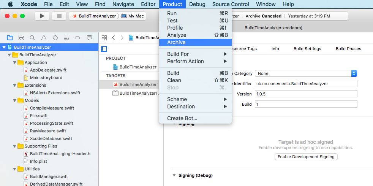This screenshot has width=373, height=186.
Task: Click Enable Development Signing button
Action: coord(306,157)
